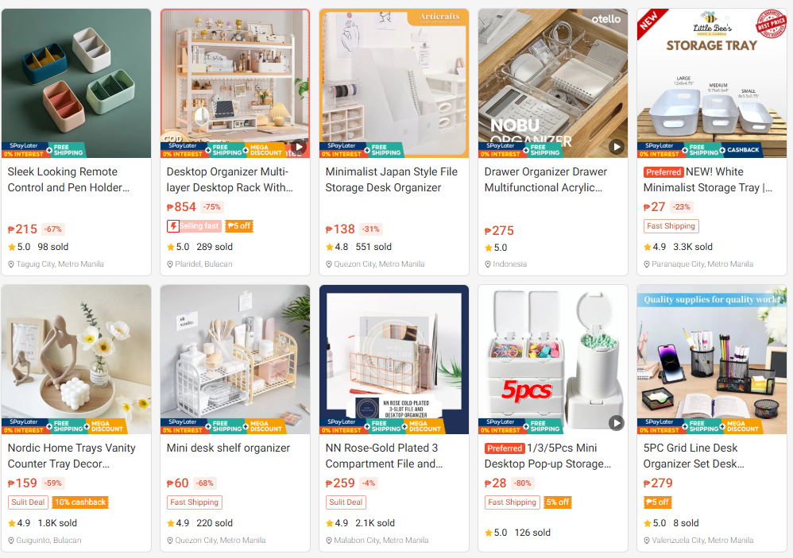Open NN Rose-Gold Plated 3 Compartment File listing
This screenshot has width=793, height=558.
coord(385,456)
